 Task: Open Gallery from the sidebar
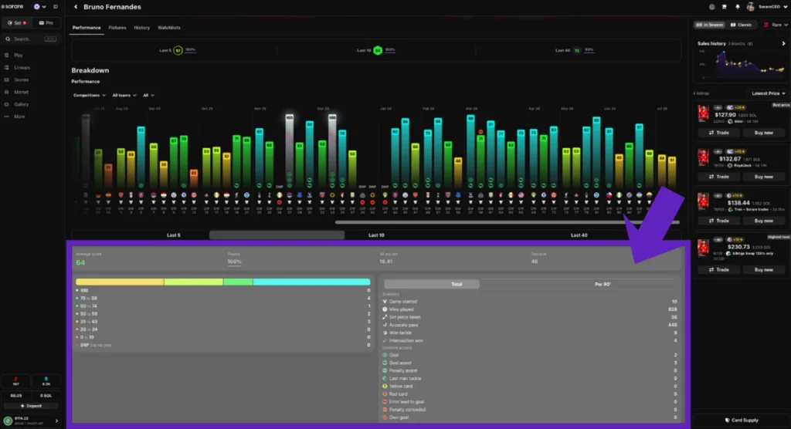pos(21,104)
